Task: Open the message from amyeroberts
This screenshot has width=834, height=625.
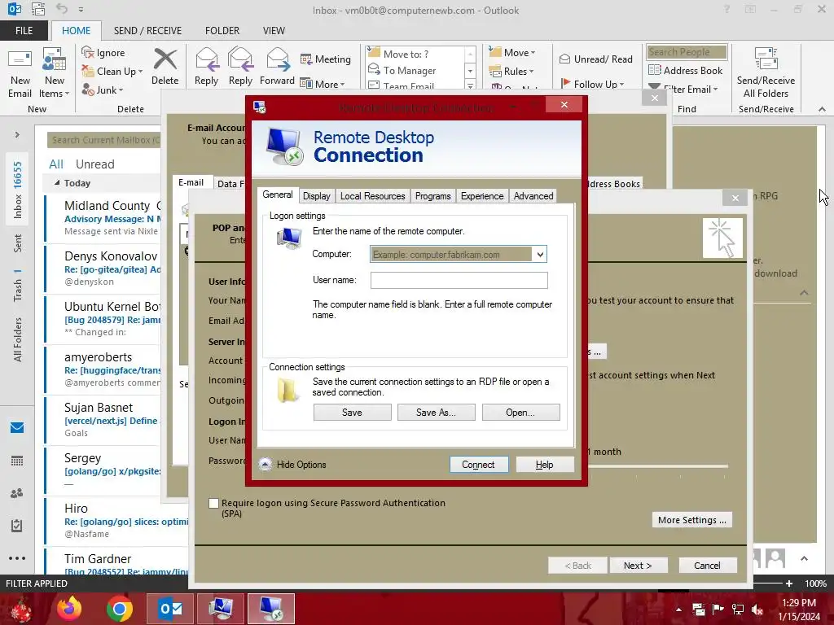Action: coord(103,369)
